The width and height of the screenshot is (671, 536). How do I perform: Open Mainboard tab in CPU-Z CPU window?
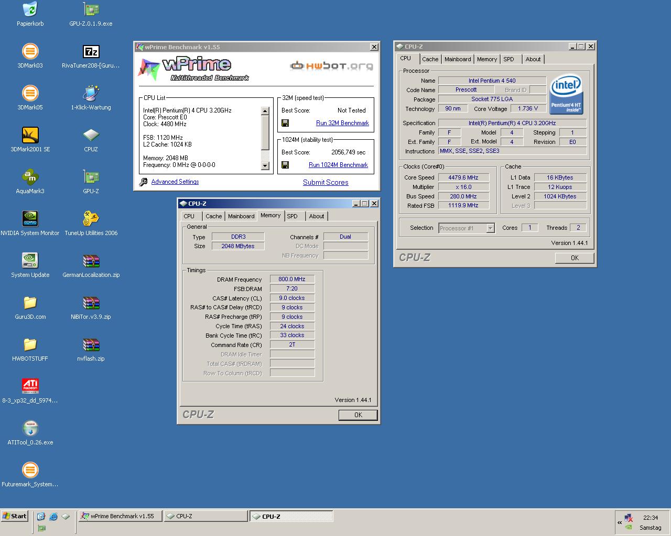tap(458, 59)
